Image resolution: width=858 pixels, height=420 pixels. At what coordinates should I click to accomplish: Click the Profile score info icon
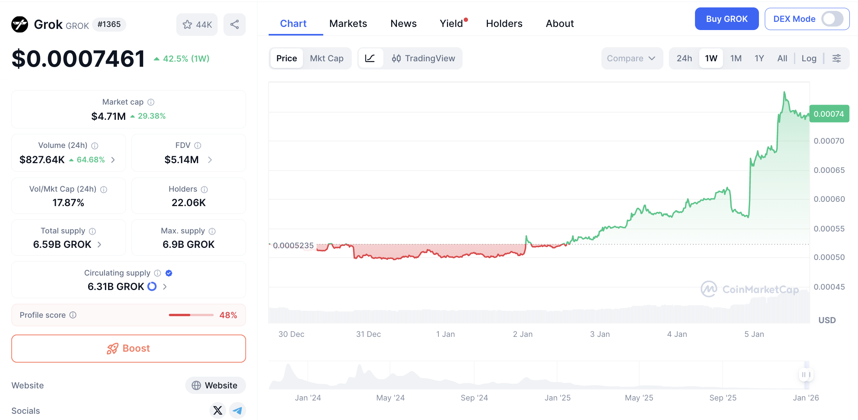pos(73,315)
